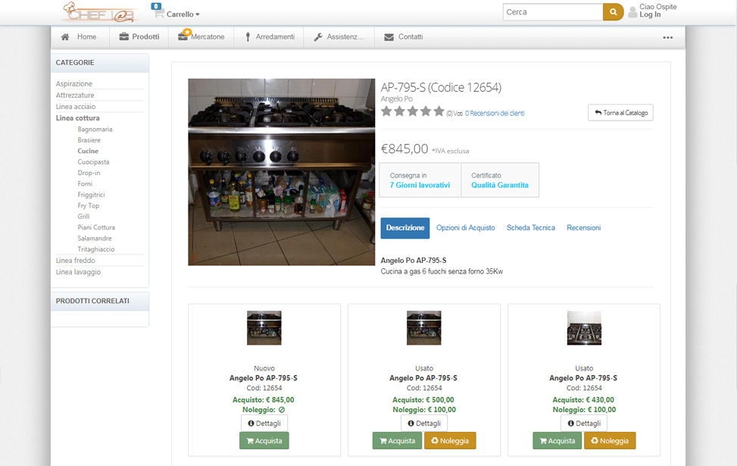
Task: Click the search magnifier button
Action: pyautogui.click(x=613, y=12)
